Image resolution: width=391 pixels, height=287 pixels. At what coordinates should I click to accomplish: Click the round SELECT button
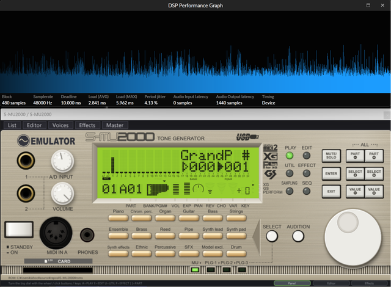(x=272, y=236)
